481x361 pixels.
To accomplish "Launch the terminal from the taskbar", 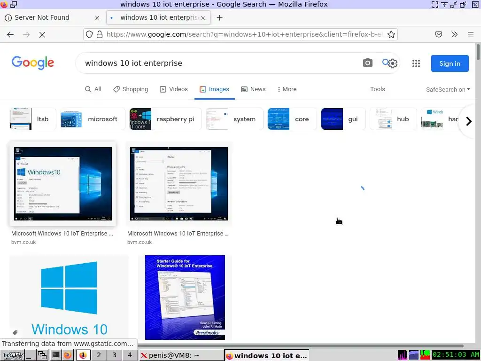I will point(55,355).
